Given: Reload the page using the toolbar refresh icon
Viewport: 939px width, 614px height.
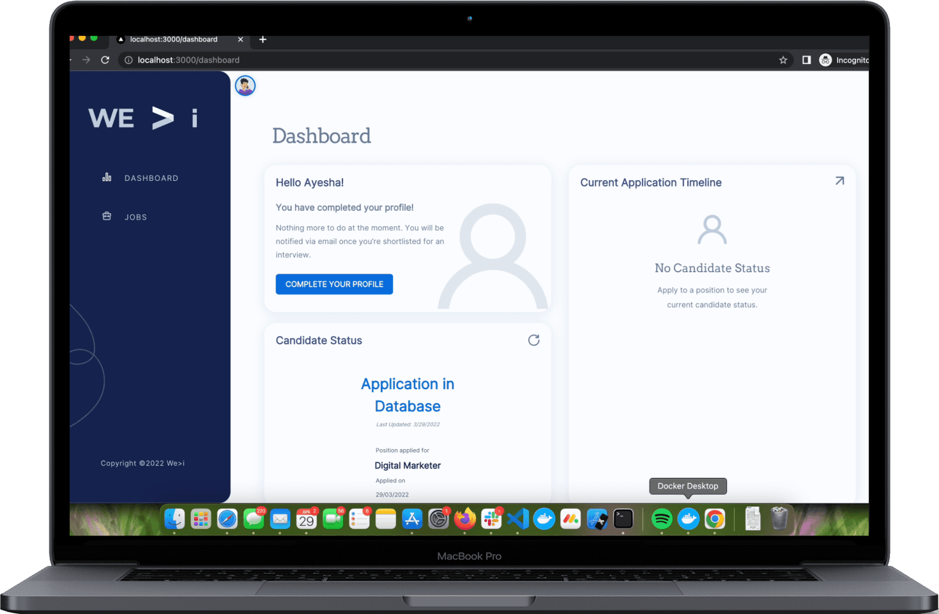Looking at the screenshot, I should click(105, 59).
